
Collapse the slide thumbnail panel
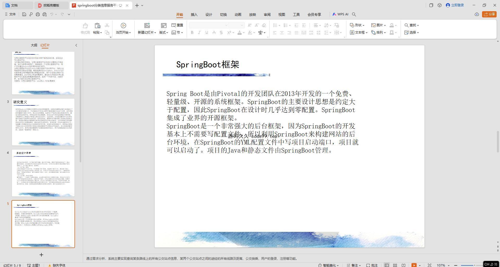pyautogui.click(x=76, y=45)
